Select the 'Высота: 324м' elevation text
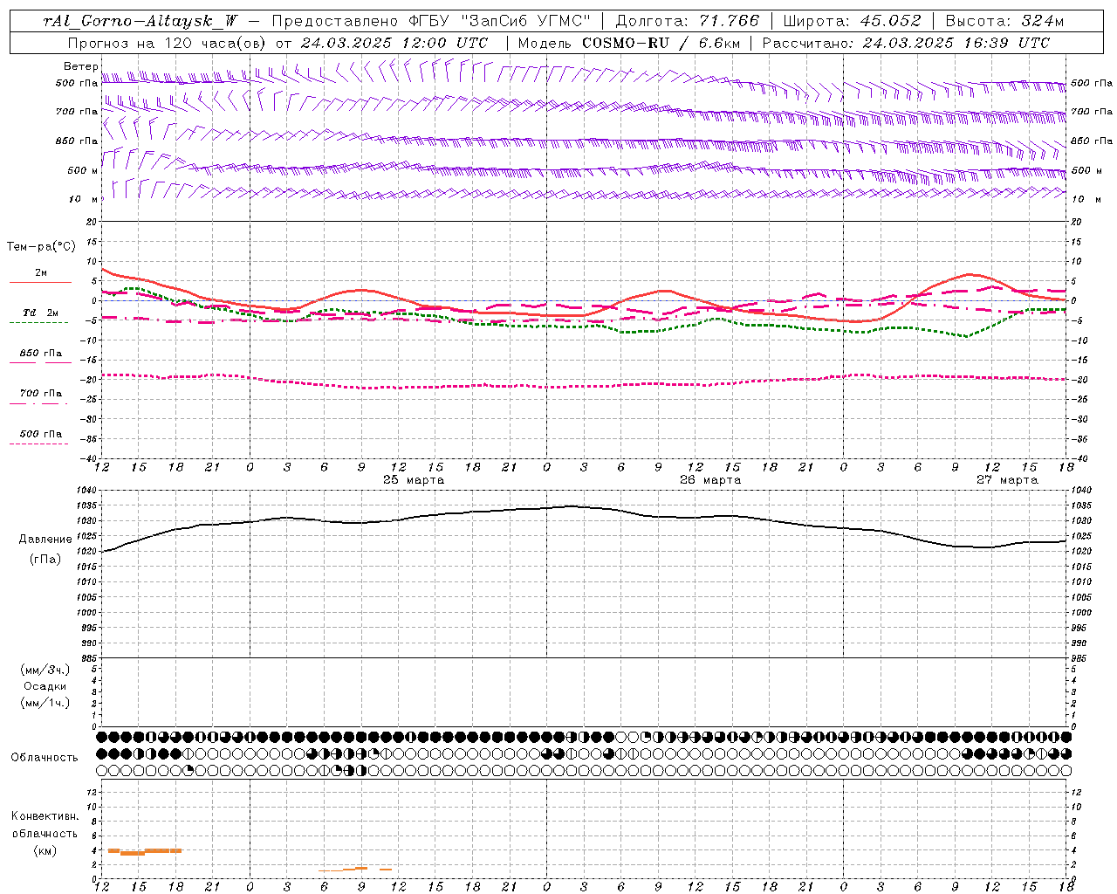The height and width of the screenshot is (894, 1117). pos(1004,21)
